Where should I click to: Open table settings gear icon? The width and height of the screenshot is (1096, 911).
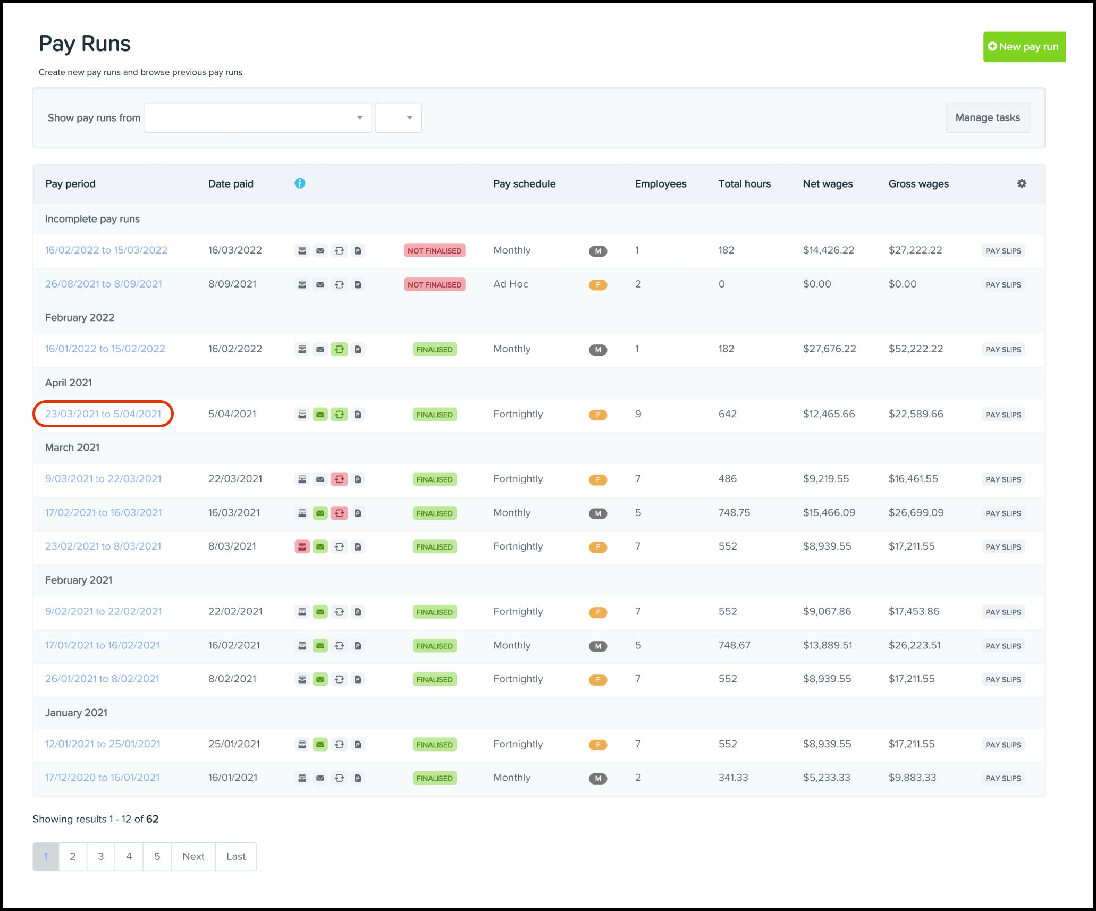pos(1022,183)
